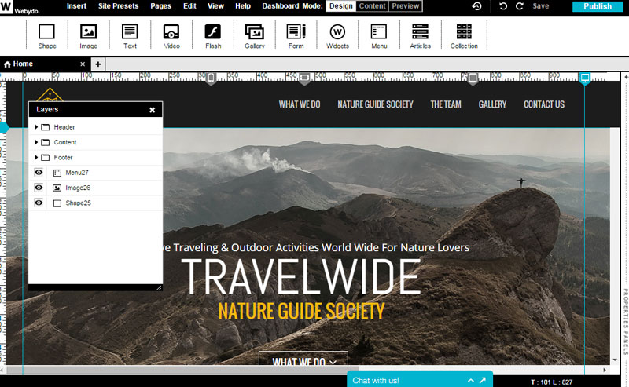Click the WHAT WE DO nav link
The image size is (629, 387).
click(300, 104)
